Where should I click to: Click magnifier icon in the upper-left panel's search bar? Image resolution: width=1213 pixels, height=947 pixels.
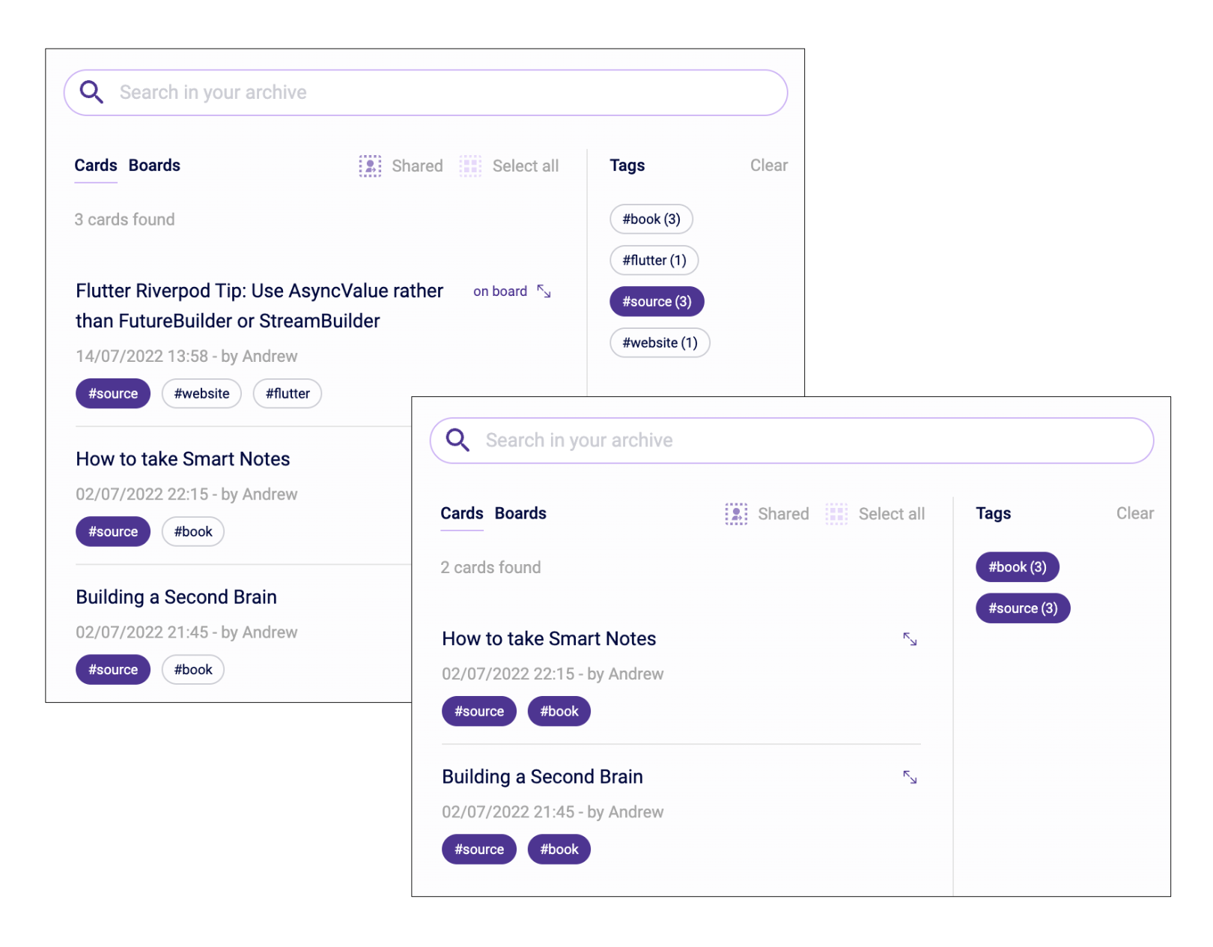click(x=91, y=92)
